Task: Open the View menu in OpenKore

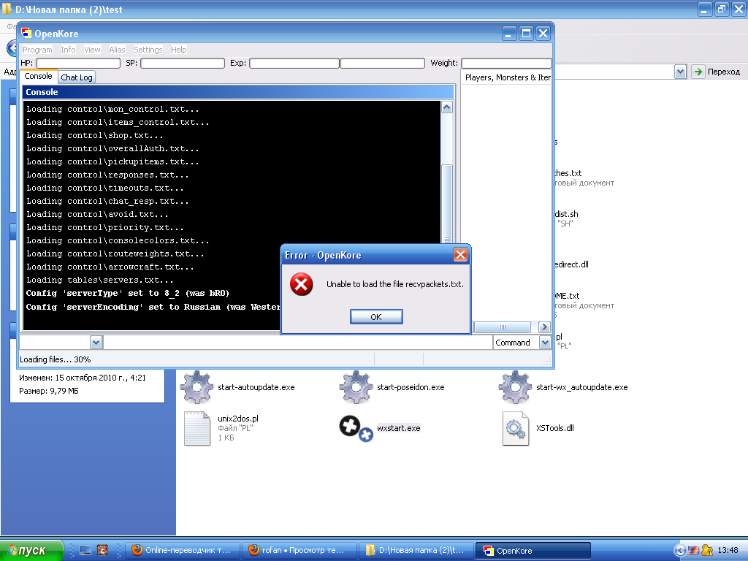Action: (x=92, y=50)
